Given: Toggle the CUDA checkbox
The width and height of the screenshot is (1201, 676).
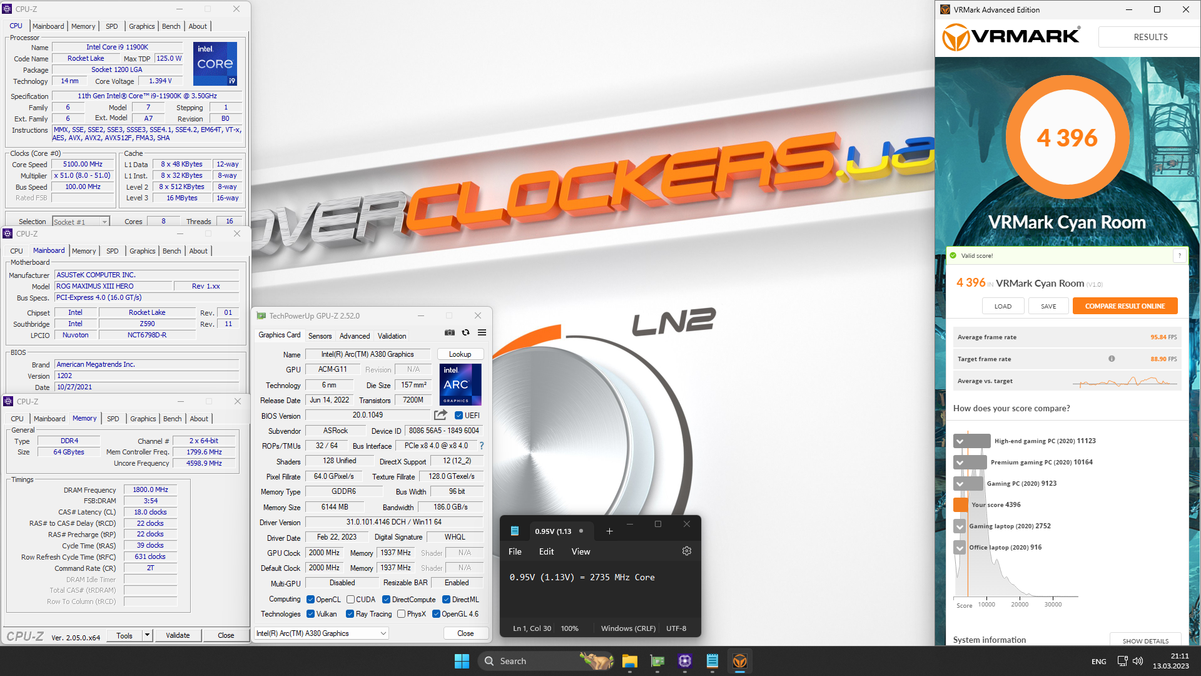Looking at the screenshot, I should (350, 600).
